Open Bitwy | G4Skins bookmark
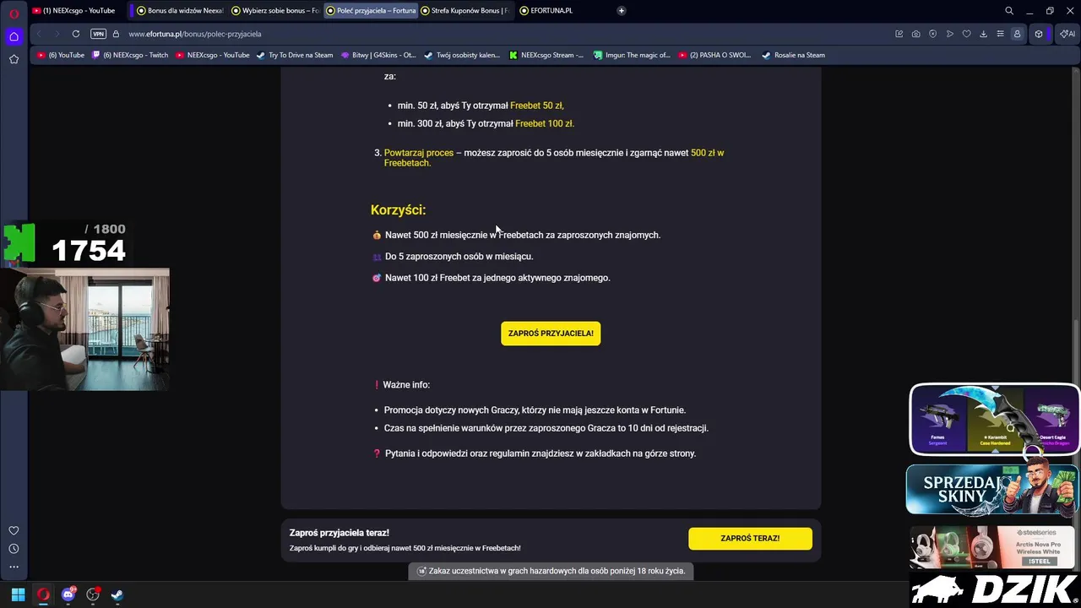1081x608 pixels. 378,55
